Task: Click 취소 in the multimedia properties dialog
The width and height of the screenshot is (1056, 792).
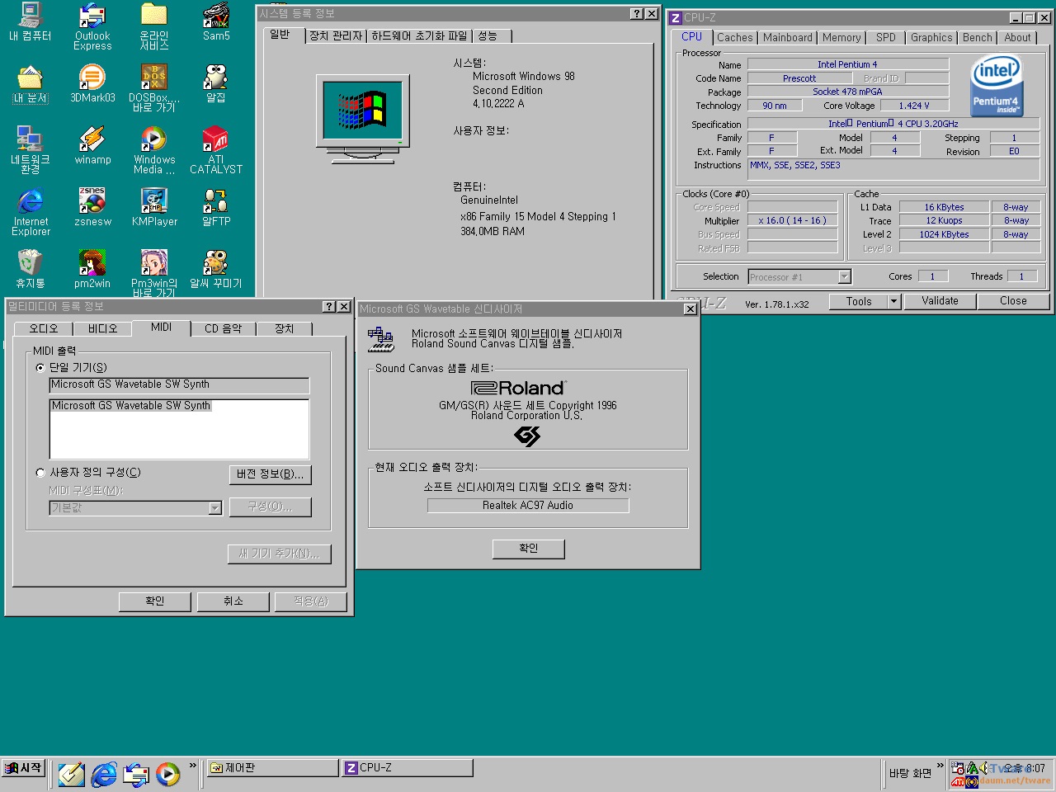Action: (233, 601)
